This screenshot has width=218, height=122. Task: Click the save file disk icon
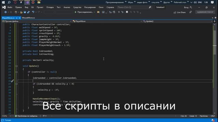[x=25, y=12]
